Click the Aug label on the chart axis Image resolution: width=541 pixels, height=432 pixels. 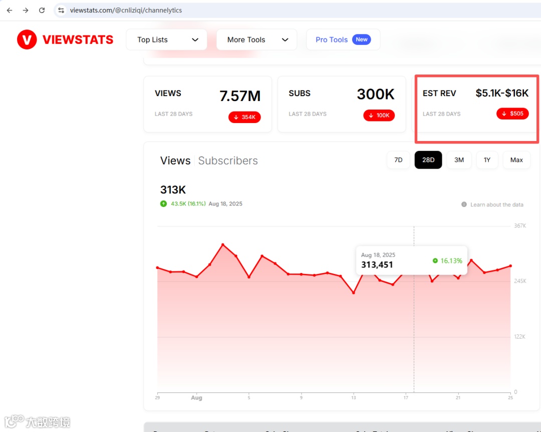pos(197,397)
